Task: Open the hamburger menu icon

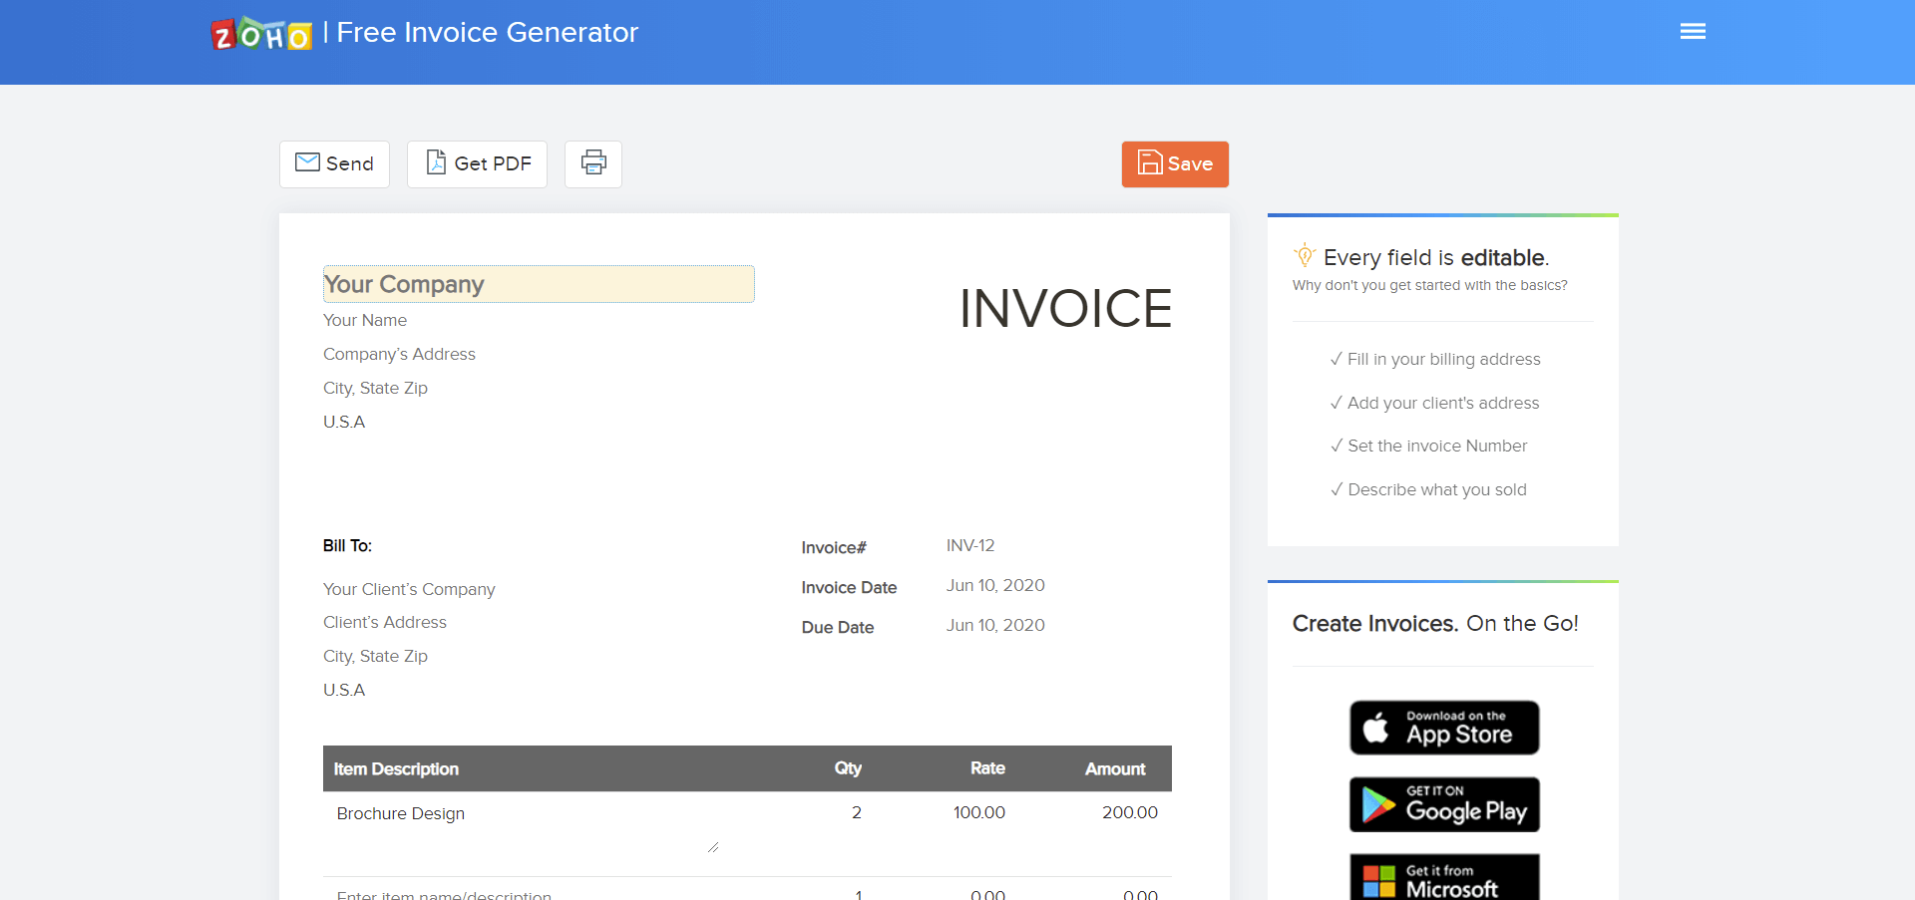Action: [1693, 32]
